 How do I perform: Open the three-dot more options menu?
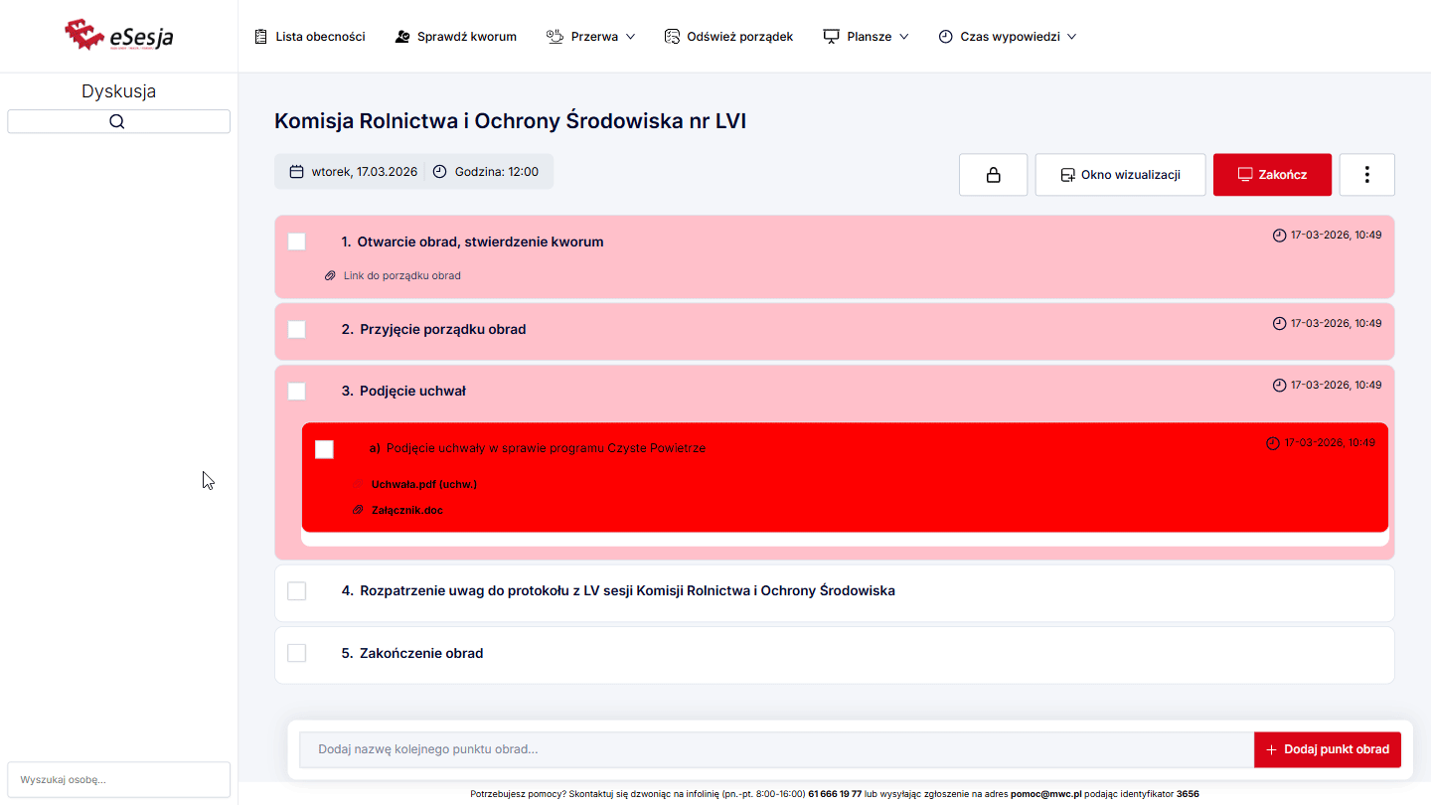(x=1366, y=175)
